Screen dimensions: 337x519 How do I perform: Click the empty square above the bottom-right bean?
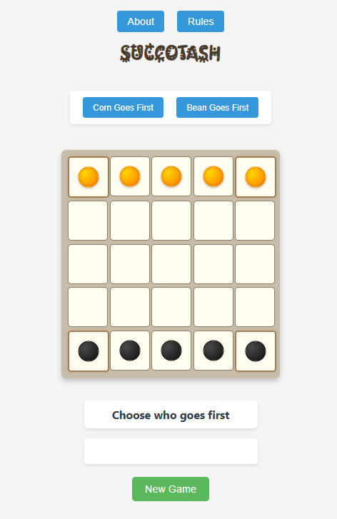click(x=255, y=307)
